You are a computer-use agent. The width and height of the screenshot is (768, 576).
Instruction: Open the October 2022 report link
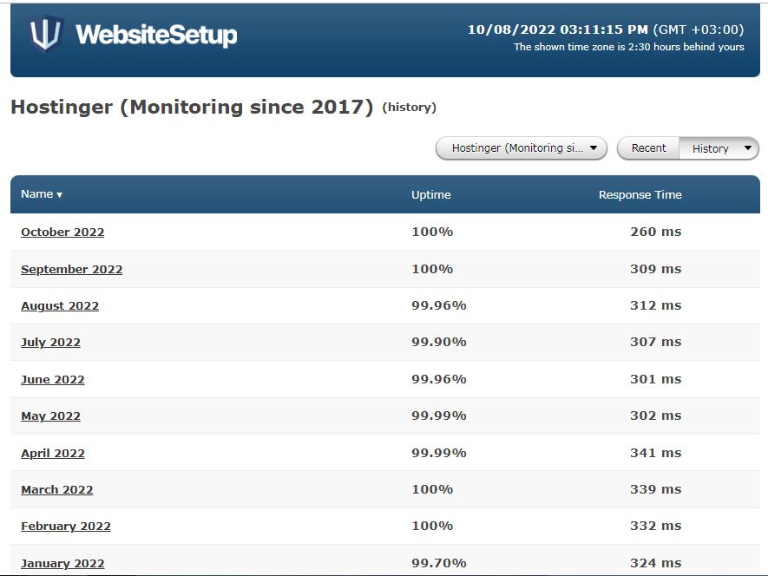pos(62,232)
